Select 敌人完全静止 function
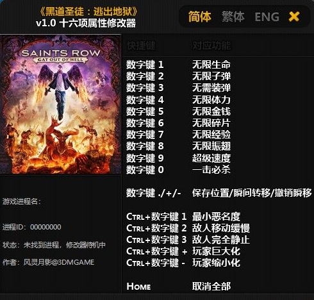This screenshot has width=314, height=300. (221, 240)
